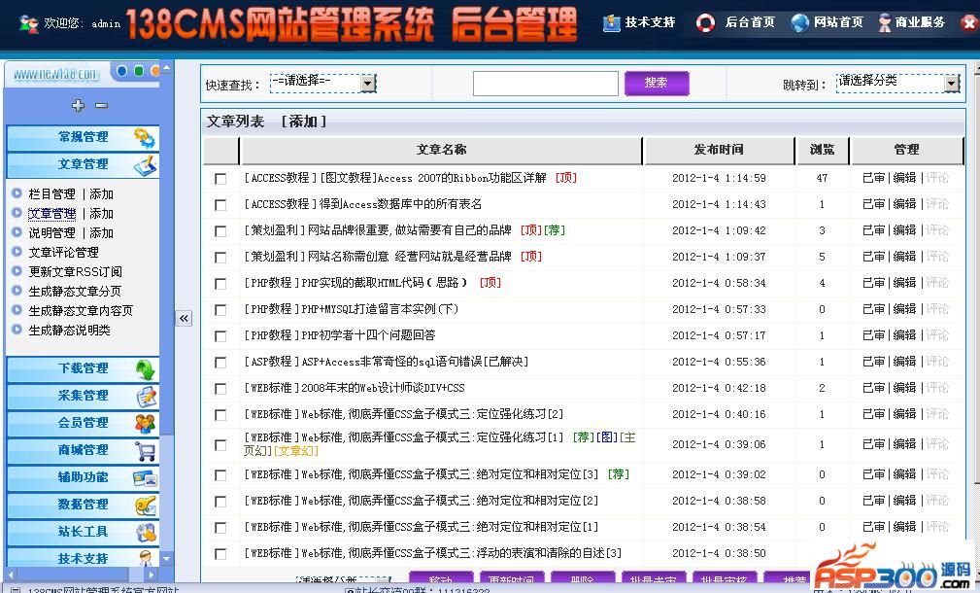Expand the 采集管理 menu section
Viewport: 980px width, 593px height.
[84, 397]
